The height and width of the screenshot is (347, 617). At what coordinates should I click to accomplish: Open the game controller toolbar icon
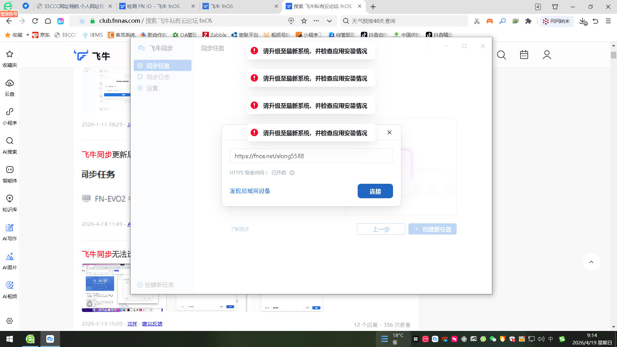[x=490, y=21]
